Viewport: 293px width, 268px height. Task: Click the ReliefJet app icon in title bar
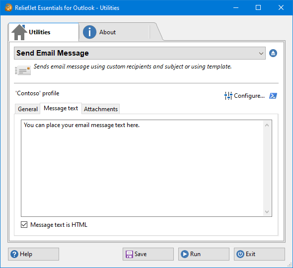8,7
